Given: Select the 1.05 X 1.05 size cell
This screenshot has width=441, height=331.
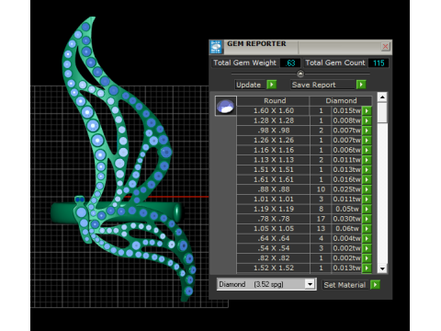Looking at the screenshot, I should pyautogui.click(x=273, y=228).
